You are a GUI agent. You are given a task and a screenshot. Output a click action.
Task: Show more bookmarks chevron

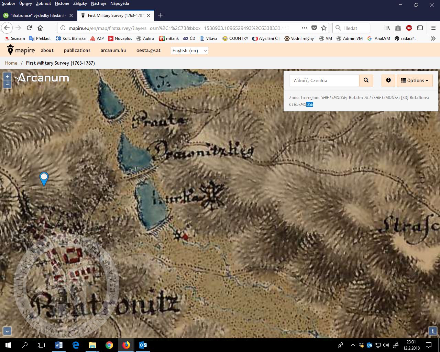pyautogui.click(x=433, y=38)
